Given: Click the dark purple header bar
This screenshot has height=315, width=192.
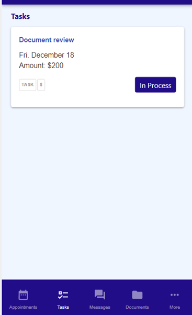Looking at the screenshot, I should 97,2.
